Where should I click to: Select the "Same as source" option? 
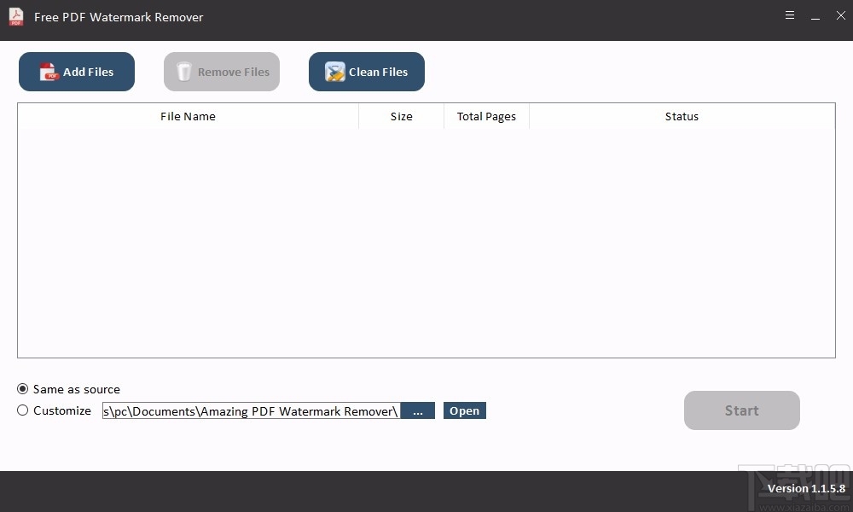point(23,389)
